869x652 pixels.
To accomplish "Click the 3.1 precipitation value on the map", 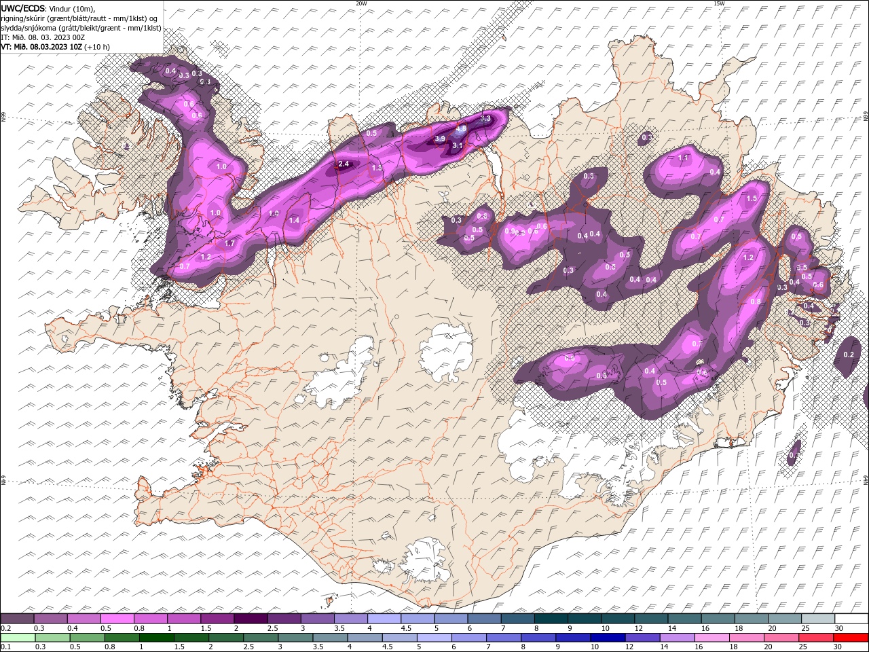I will [x=458, y=145].
